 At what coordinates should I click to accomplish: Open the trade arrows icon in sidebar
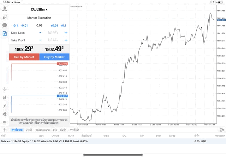(x=5, y=17)
